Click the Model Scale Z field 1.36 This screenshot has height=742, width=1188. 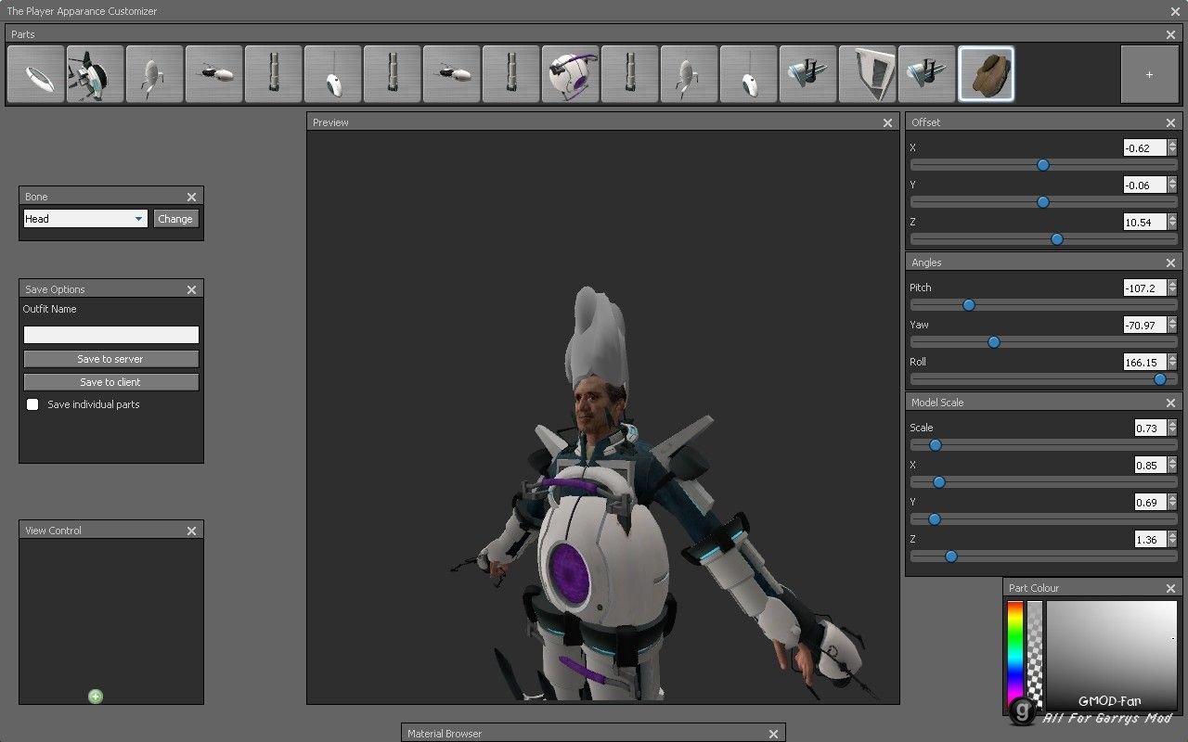1151,539
